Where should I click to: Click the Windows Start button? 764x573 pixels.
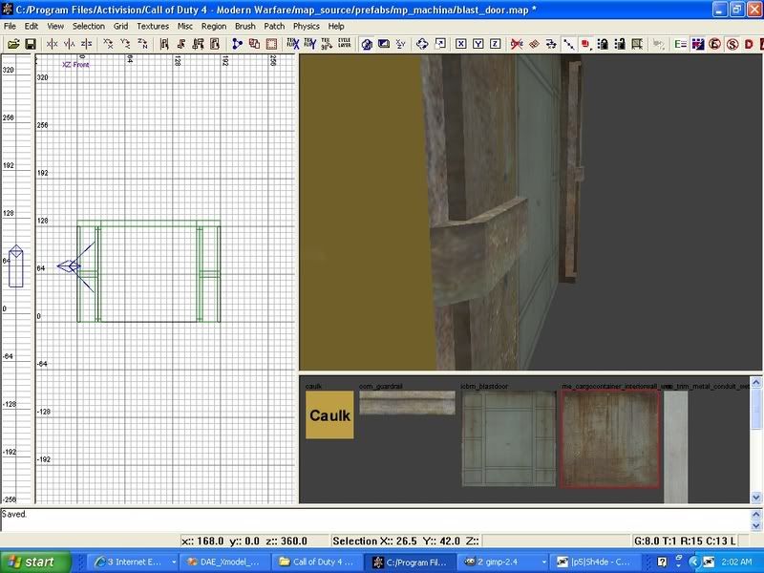(35, 562)
